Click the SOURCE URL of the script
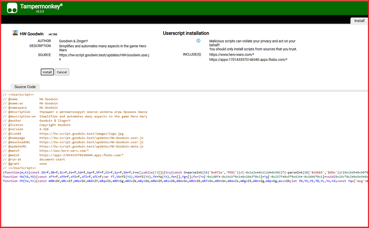Viewport: 369px width, 228px height. click(104, 57)
